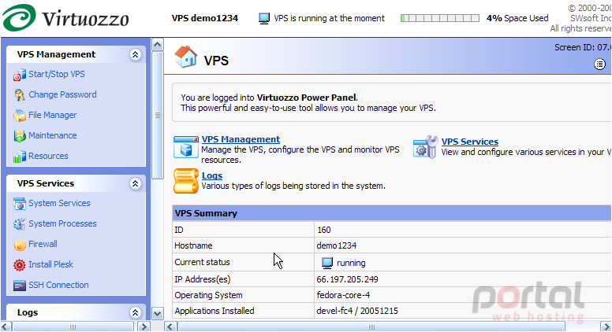Screen dimensions: 612x332
Task: Open the System Processes menu item
Action: (62, 223)
